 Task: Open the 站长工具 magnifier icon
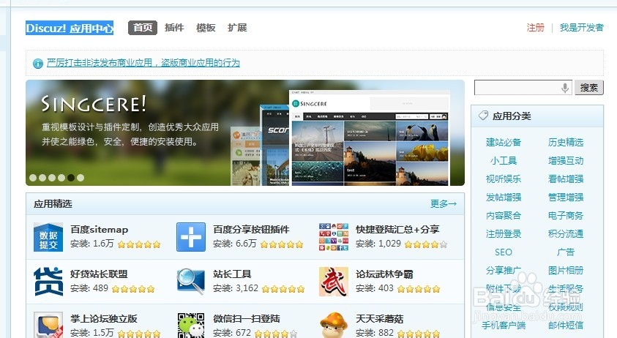191,282
